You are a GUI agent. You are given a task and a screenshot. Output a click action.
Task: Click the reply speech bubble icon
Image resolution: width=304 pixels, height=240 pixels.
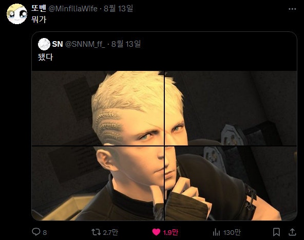click(36, 232)
